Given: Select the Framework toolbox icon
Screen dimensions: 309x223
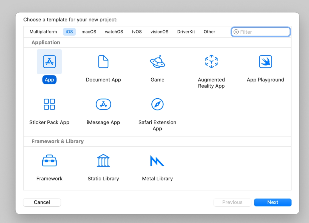Looking at the screenshot, I should [x=49, y=161].
